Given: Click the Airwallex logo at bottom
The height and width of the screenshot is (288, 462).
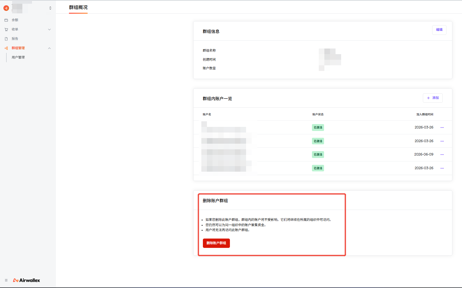Looking at the screenshot, I should 26,280.
